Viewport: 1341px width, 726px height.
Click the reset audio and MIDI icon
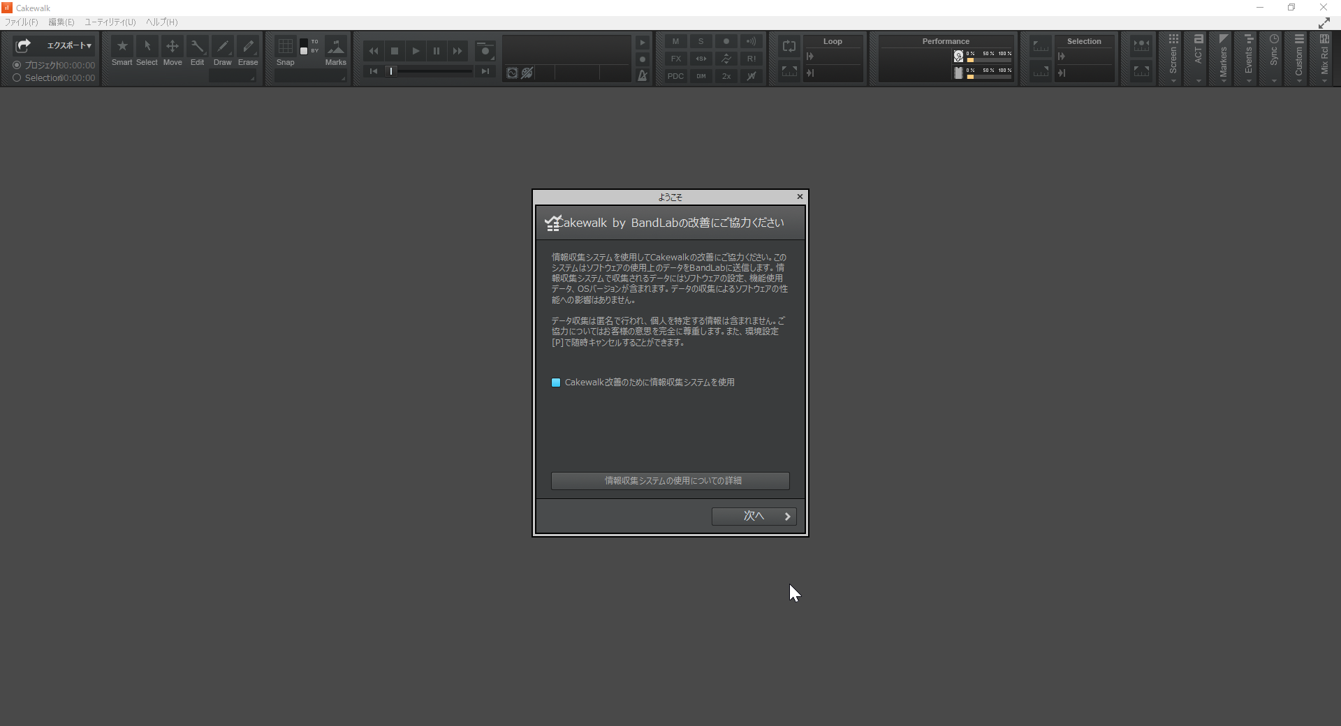[x=527, y=73]
